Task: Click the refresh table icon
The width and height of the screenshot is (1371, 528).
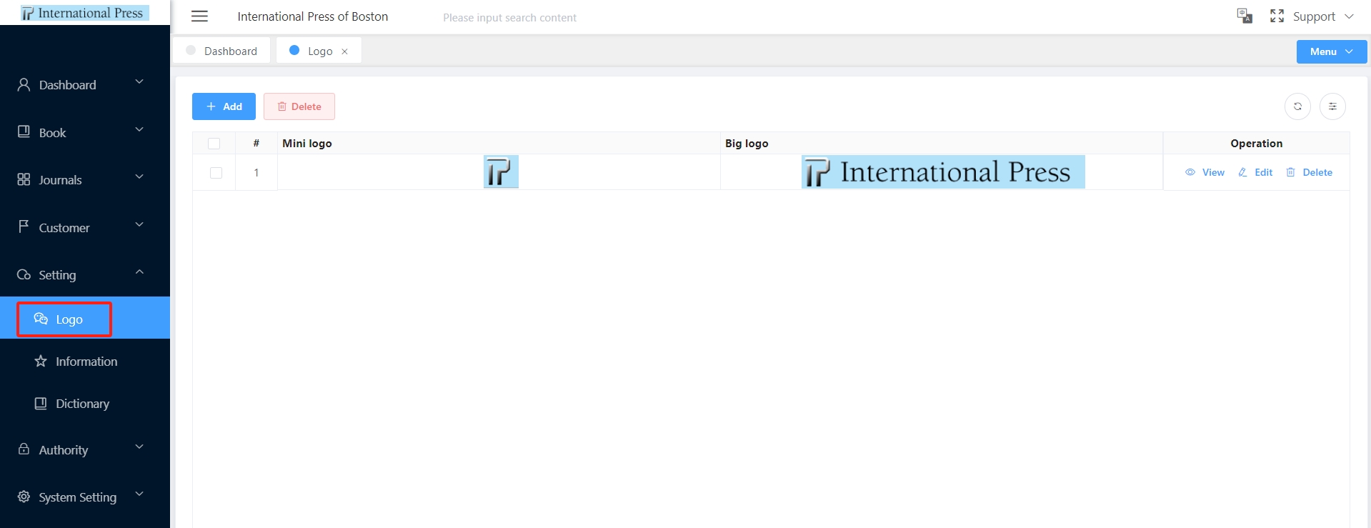Action: (x=1297, y=106)
